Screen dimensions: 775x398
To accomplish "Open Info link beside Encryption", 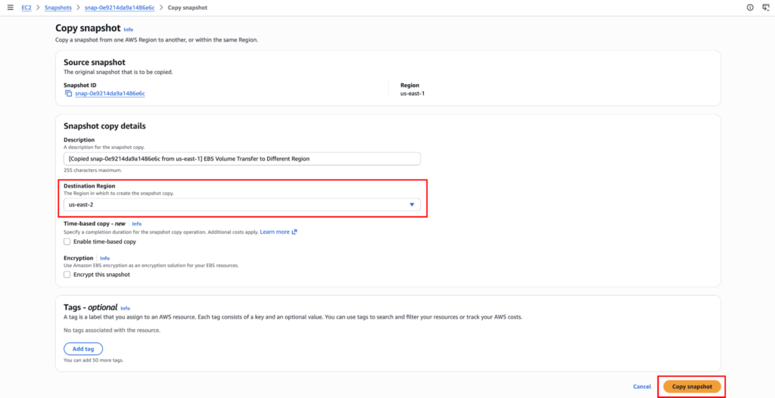I will point(104,258).
